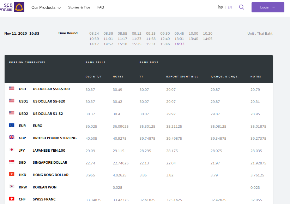
Task: Switch language to ไทย
Action: [x=220, y=7]
